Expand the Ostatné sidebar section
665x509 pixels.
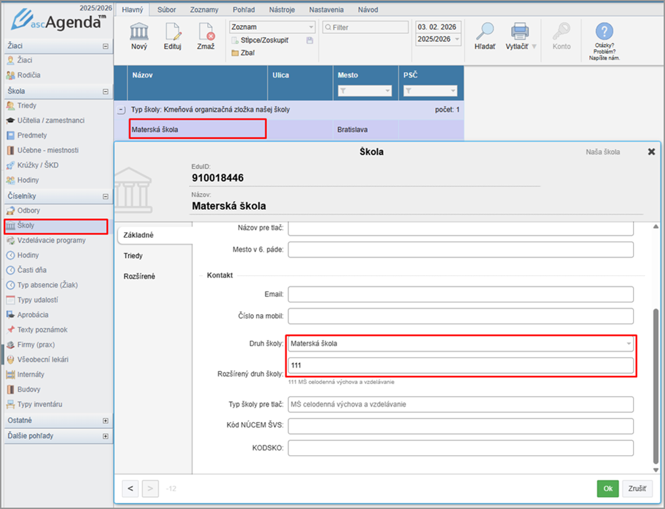click(x=106, y=420)
